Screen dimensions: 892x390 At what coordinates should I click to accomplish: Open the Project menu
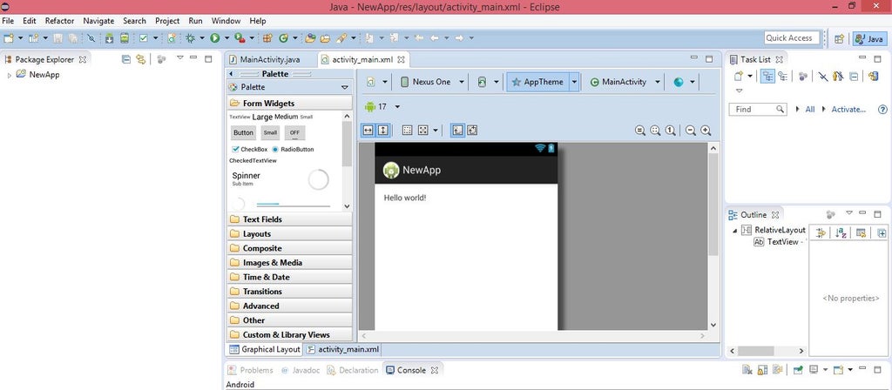click(167, 21)
